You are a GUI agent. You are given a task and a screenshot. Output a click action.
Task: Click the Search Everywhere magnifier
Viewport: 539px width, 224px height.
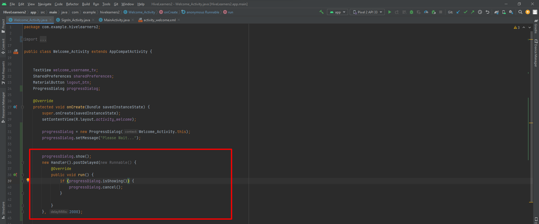tap(520, 12)
